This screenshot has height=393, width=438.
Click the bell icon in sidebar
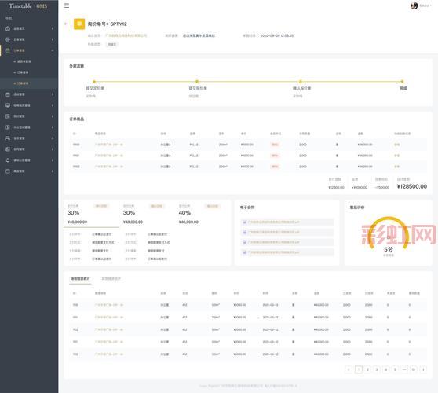pos(8,160)
